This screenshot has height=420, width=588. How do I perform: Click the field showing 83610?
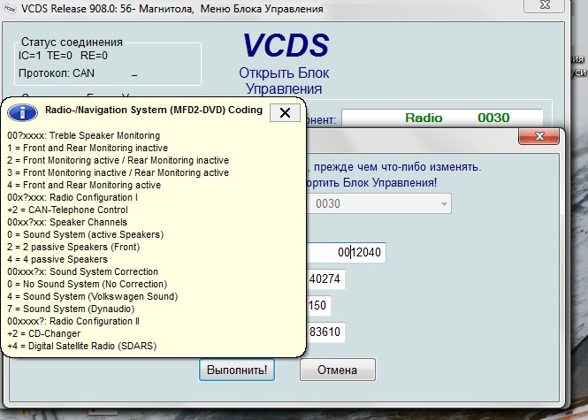(x=325, y=332)
